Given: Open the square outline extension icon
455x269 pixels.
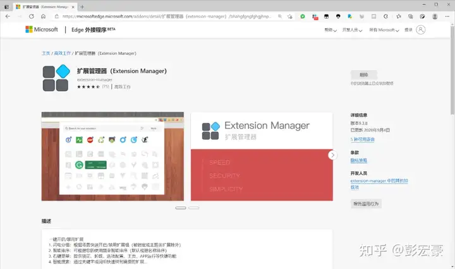Looking at the screenshot, I should (373, 16).
